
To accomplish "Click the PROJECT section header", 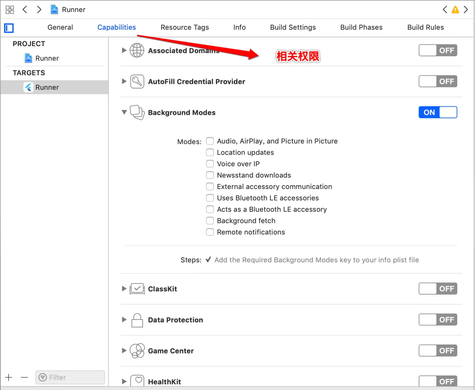I will pyautogui.click(x=29, y=44).
